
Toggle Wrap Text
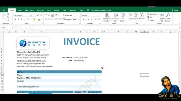[x=68, y=15]
